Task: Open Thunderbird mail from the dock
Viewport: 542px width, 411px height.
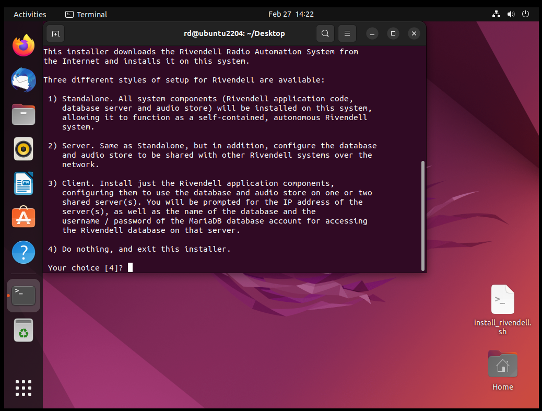Action: [x=23, y=80]
